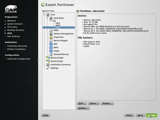Image resolution: width=160 pixels, height=120 pixels.
Task: Collapse the sda disk node
Action: click(50, 21)
